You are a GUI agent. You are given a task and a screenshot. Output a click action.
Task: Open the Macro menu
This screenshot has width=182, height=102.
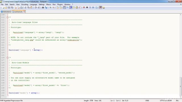(49, 5)
